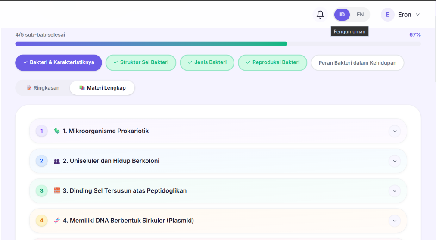Open Struktur Sel Bakteri sub-chapter

point(141,62)
